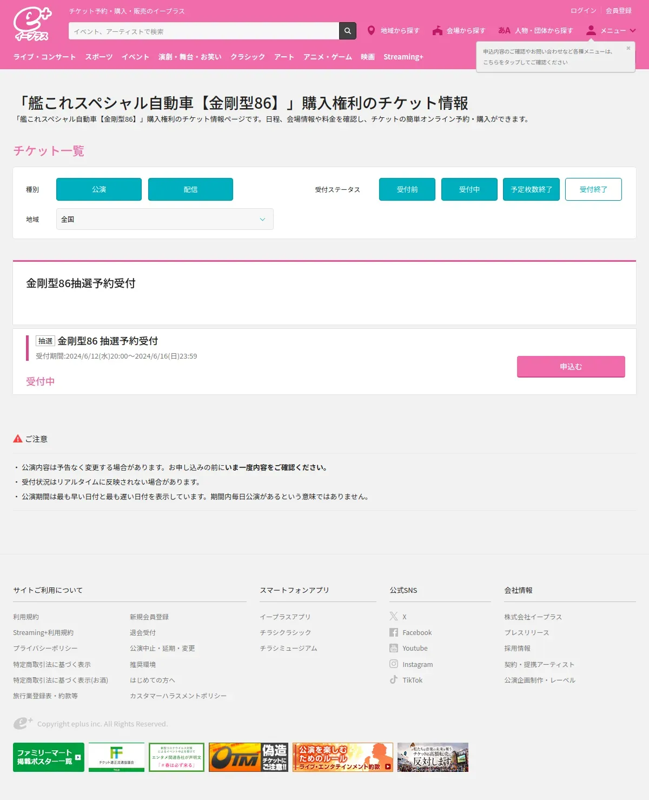Toggle the 公演 type filter
Image resolution: width=649 pixels, height=800 pixels.
pyautogui.click(x=99, y=189)
